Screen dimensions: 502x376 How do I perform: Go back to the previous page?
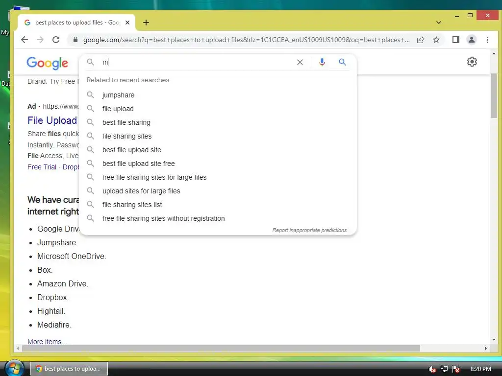coord(25,40)
